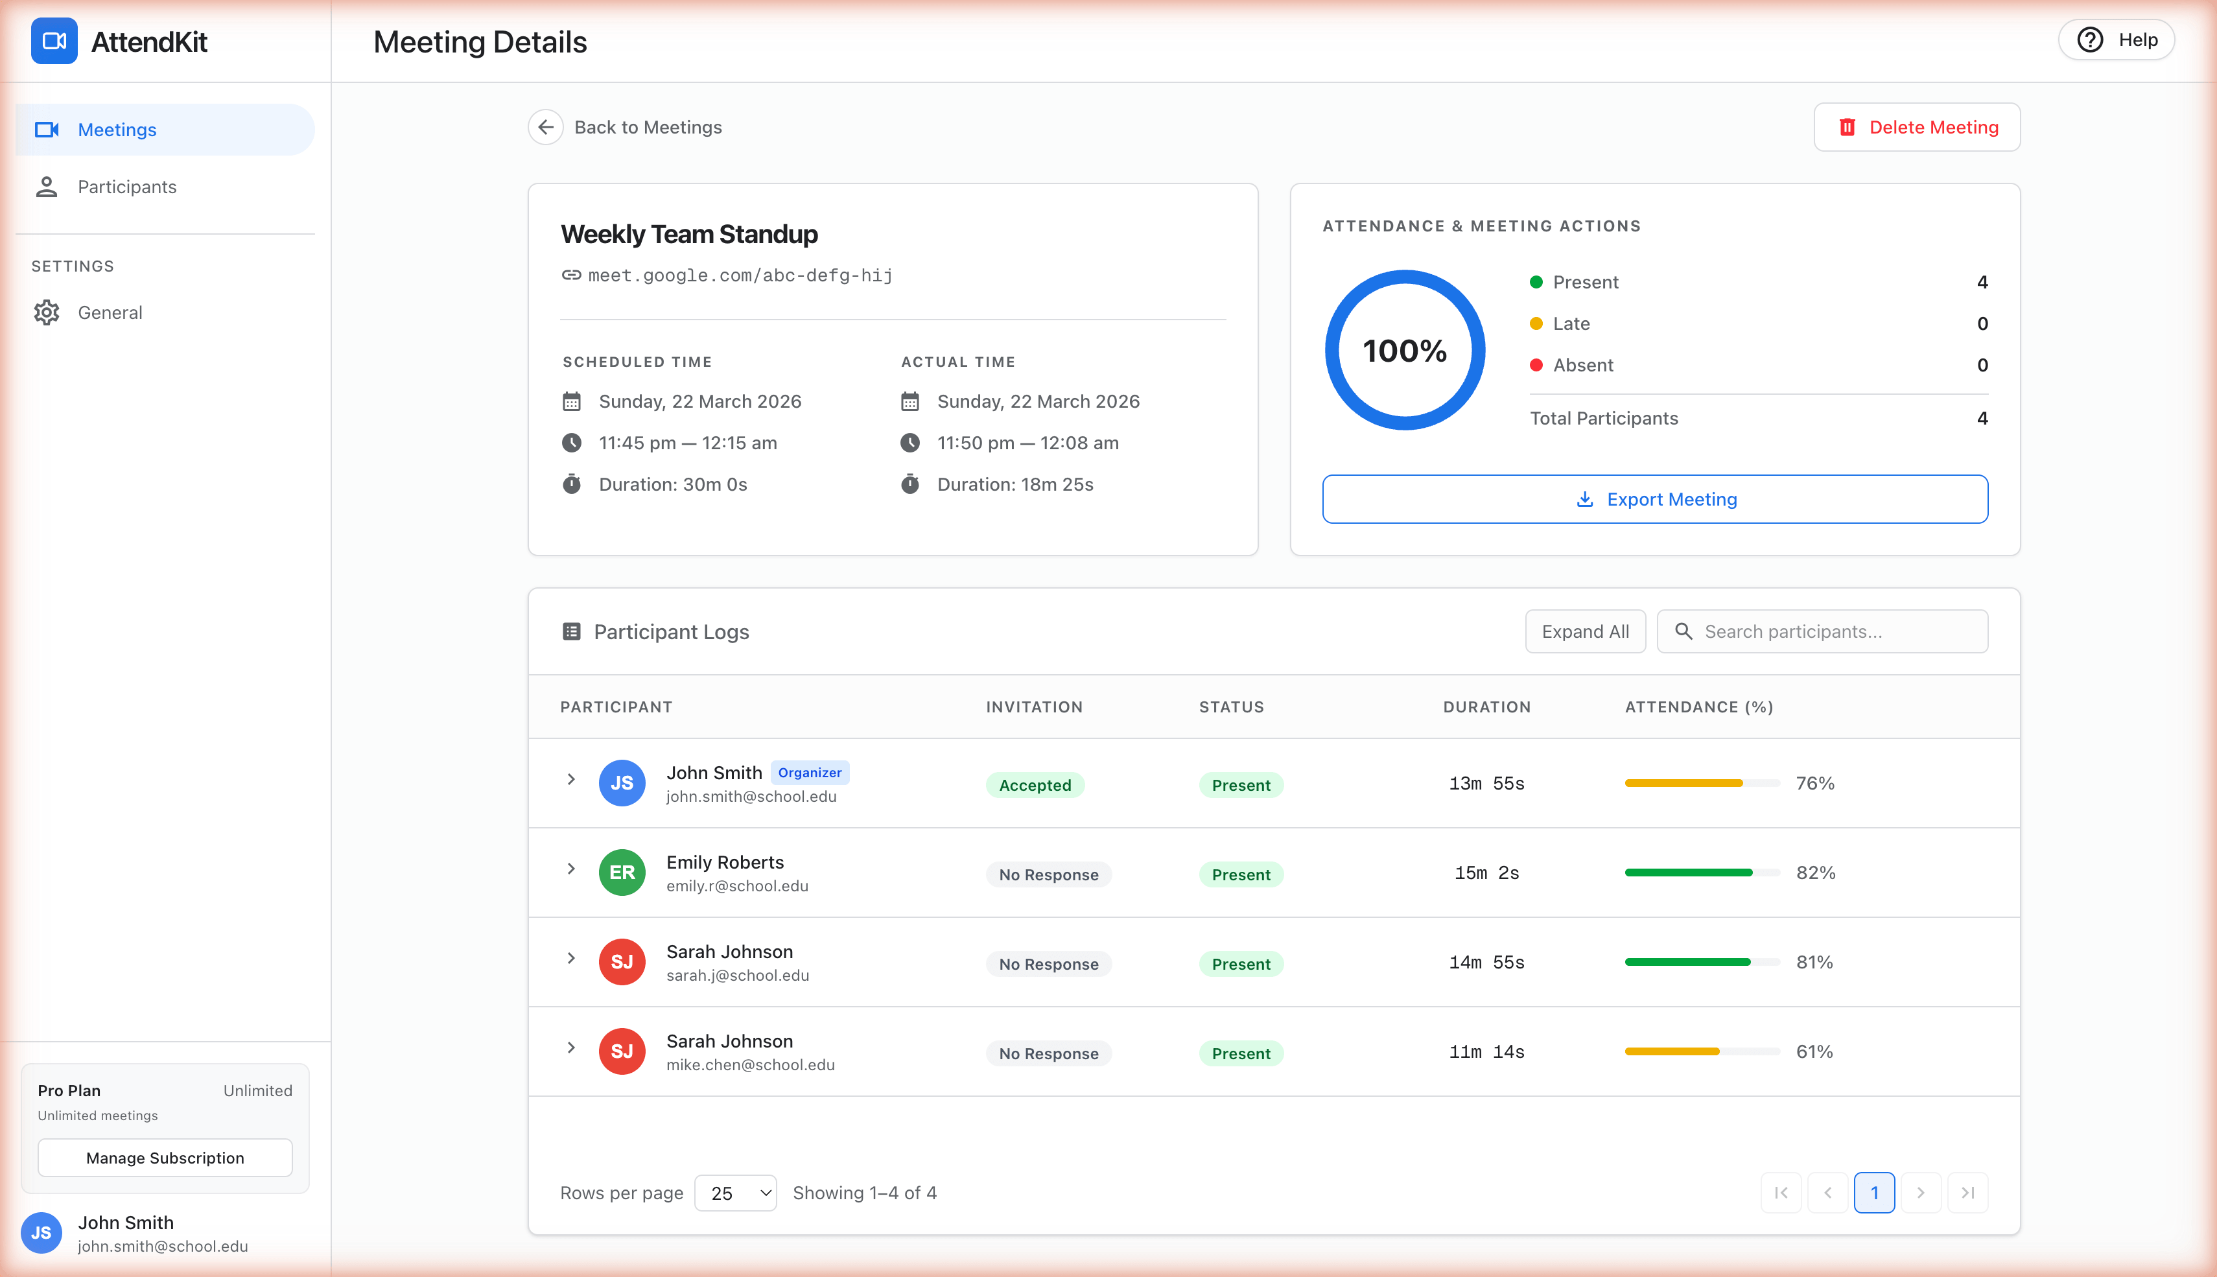Click the Export Meeting button
This screenshot has height=1277, width=2217.
[x=1655, y=499]
